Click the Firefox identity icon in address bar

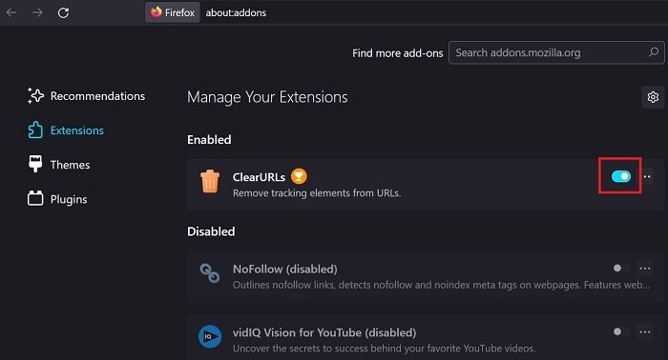[x=157, y=12]
